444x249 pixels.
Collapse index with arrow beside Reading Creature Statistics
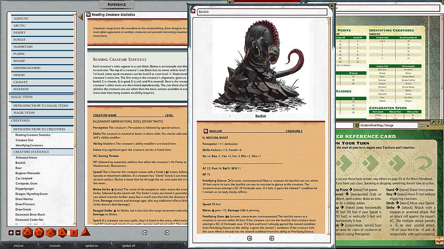click(80, 16)
